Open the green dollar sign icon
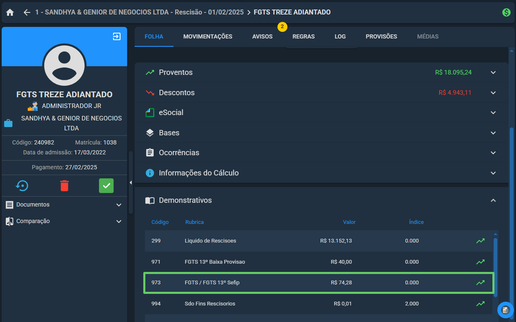 tap(506, 12)
